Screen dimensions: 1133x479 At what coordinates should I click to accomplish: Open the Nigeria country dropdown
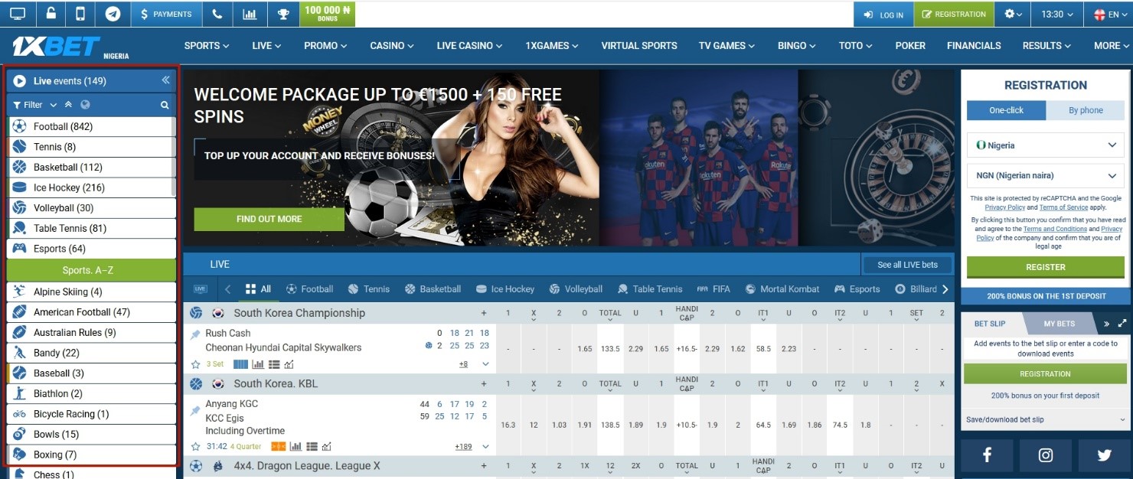1046,145
